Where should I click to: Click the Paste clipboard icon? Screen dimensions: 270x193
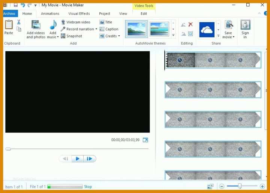(x=9, y=25)
